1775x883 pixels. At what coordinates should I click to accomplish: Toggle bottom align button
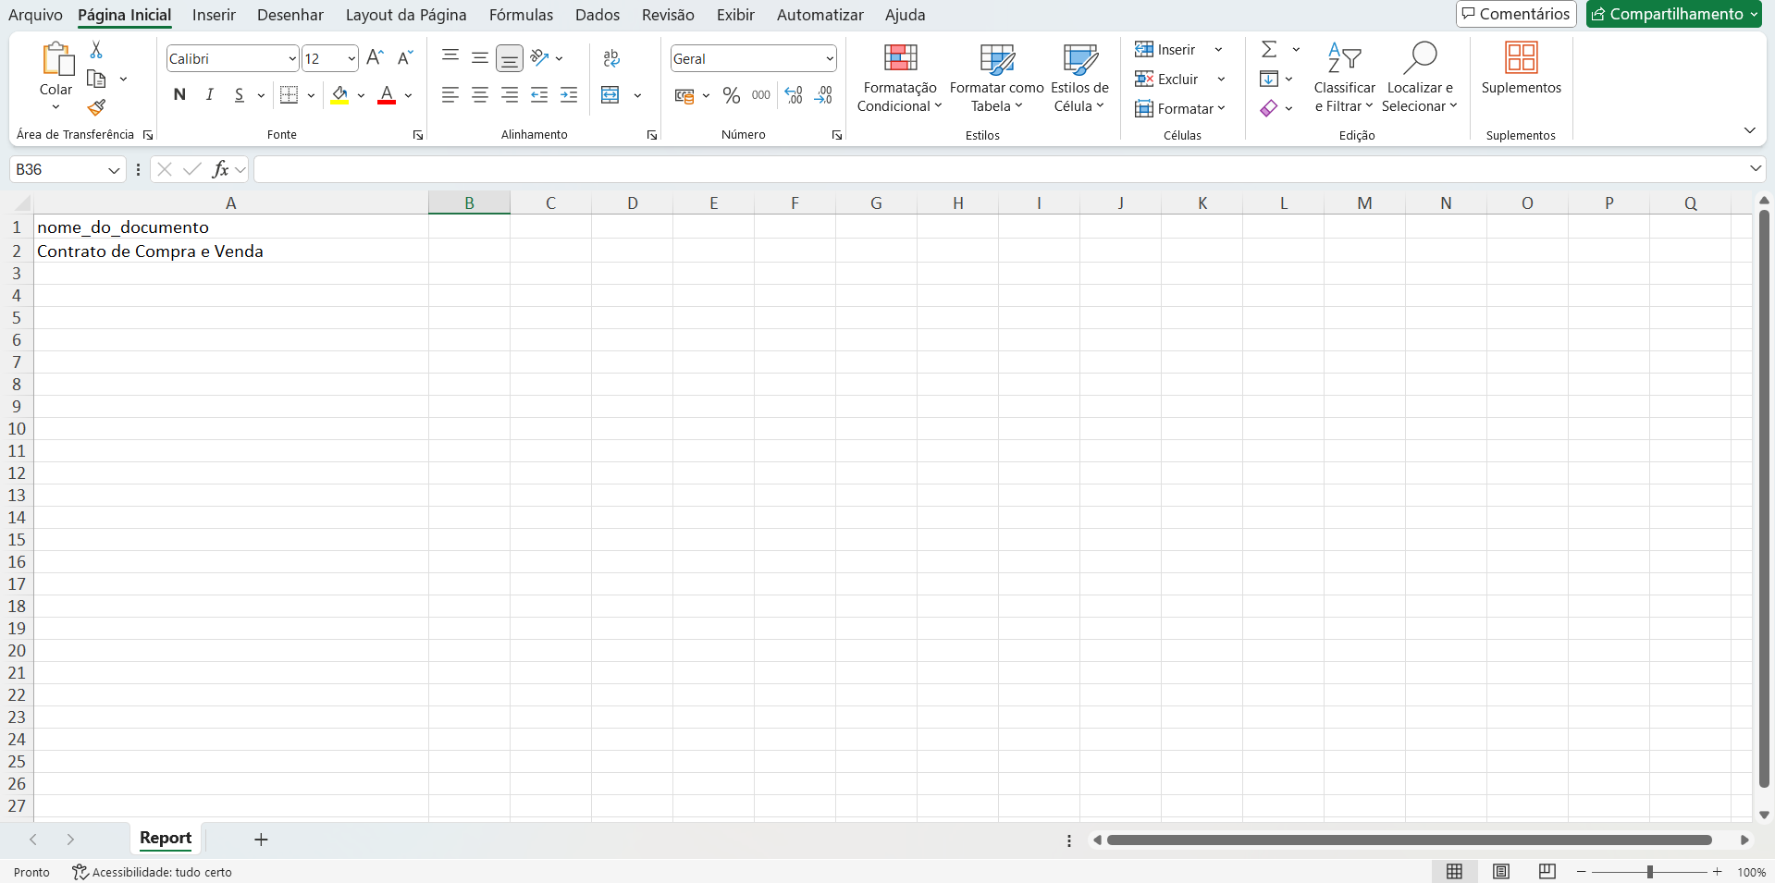510,58
